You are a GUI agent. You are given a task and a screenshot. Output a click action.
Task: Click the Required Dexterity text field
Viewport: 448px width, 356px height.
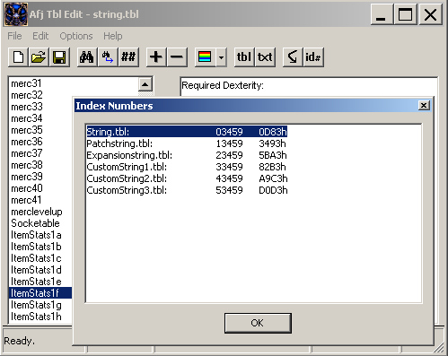coord(308,86)
